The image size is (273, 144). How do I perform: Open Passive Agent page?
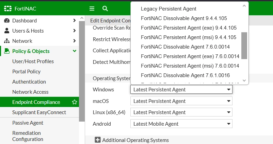coord(28,123)
